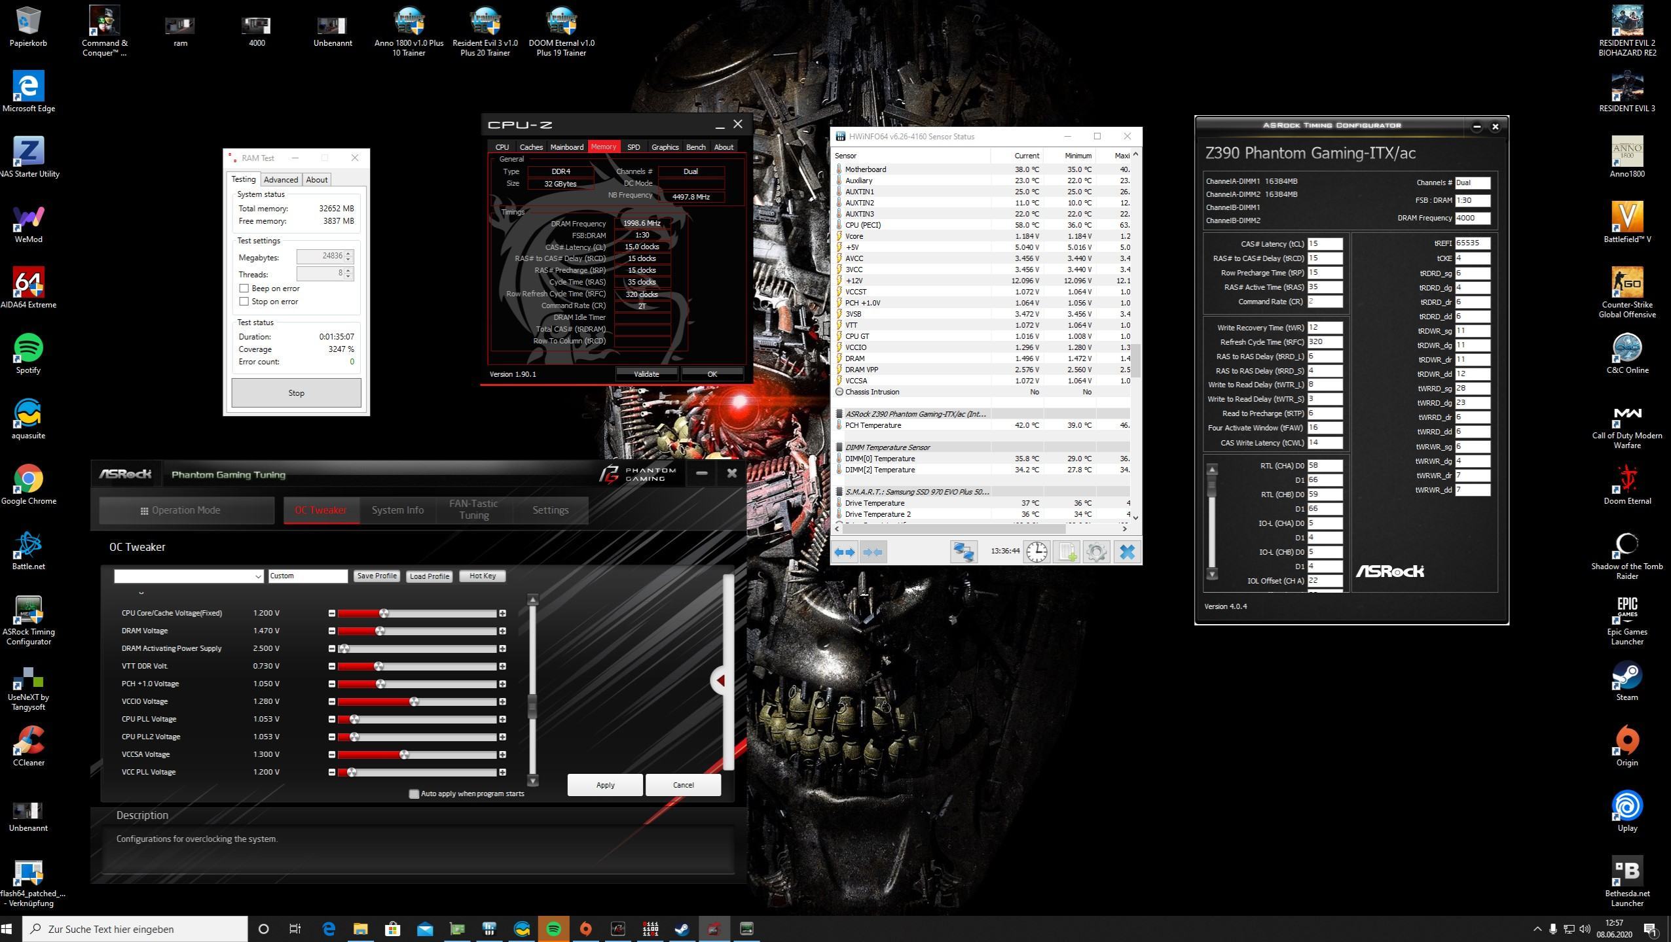Open the SPD tab in CPU-Z

coord(633,147)
